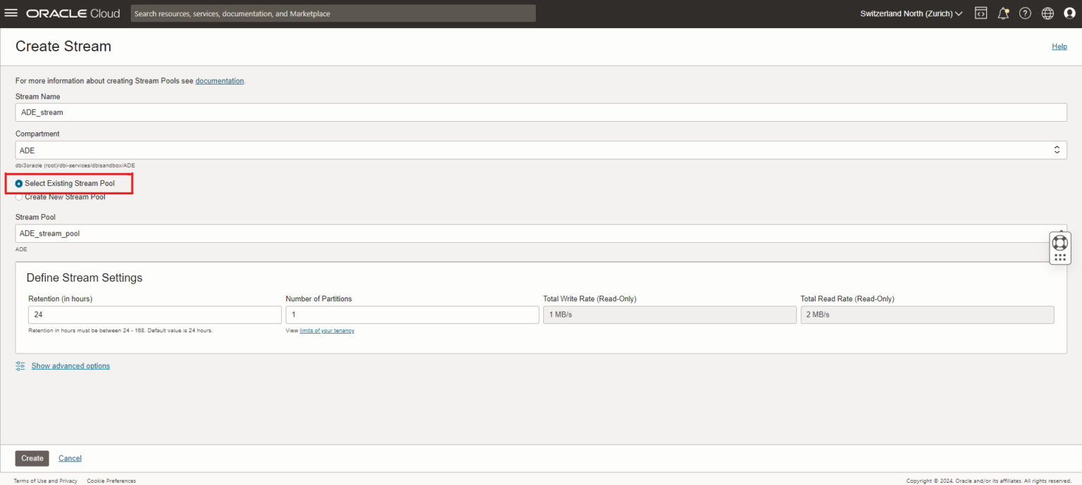Image resolution: width=1082 pixels, height=485 pixels.
Task: Open Cloud Shell developer tools icon
Action: pos(981,13)
